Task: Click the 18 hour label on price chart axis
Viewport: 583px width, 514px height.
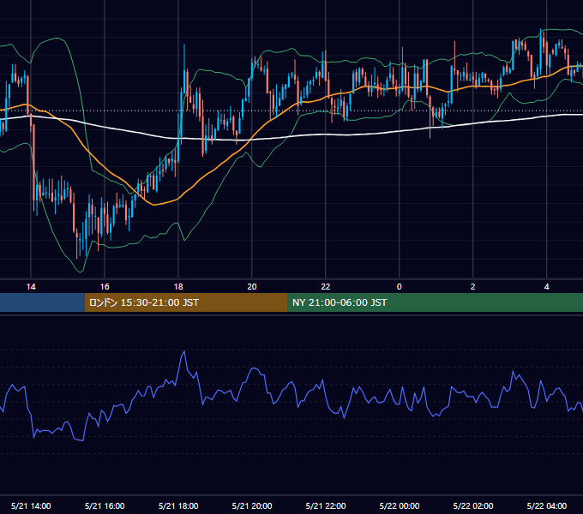Action: (x=178, y=286)
